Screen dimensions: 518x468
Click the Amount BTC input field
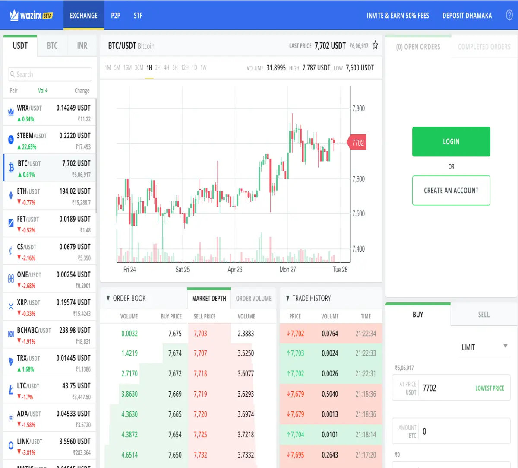(x=452, y=431)
